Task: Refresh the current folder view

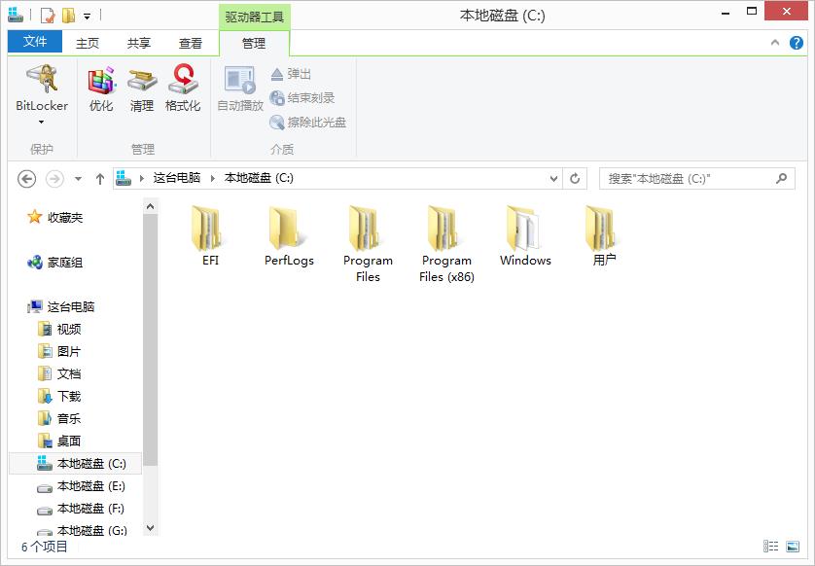Action: pyautogui.click(x=575, y=178)
